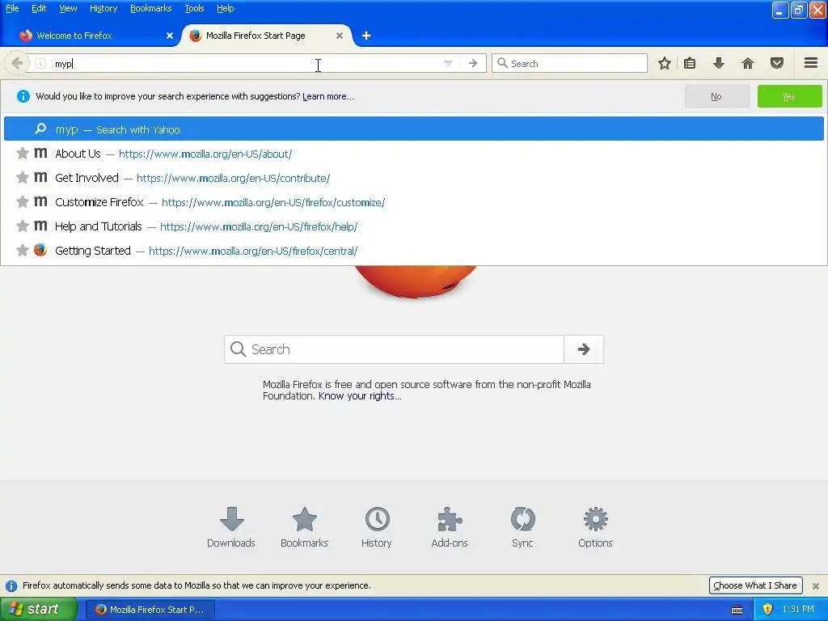Submit search with the start page arrow

[584, 349]
